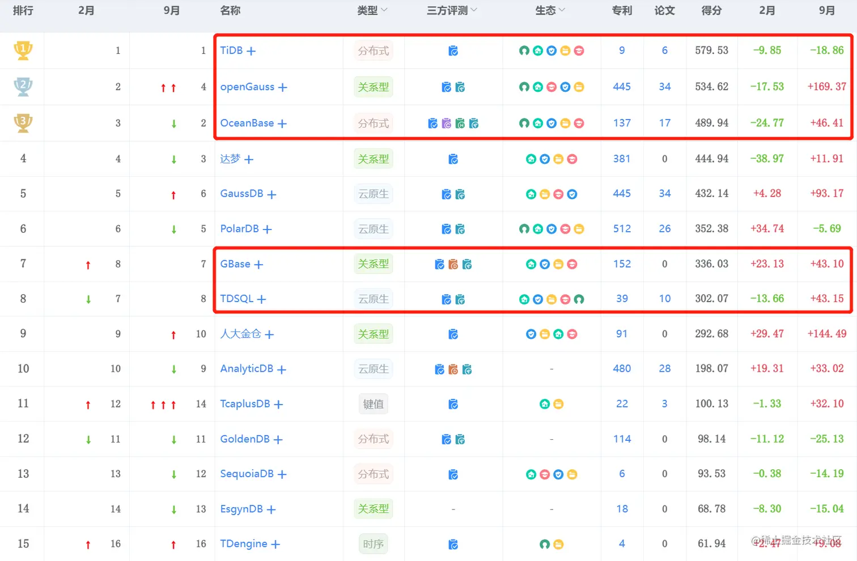857x561 pixels.
Task: Click the yellow ecosystem icon in TDengine row
Action: (558, 544)
